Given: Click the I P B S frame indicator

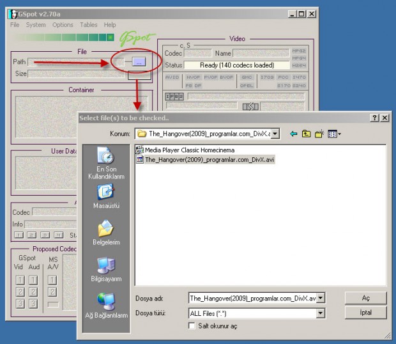Looking at the screenshot, I should tap(174, 97).
